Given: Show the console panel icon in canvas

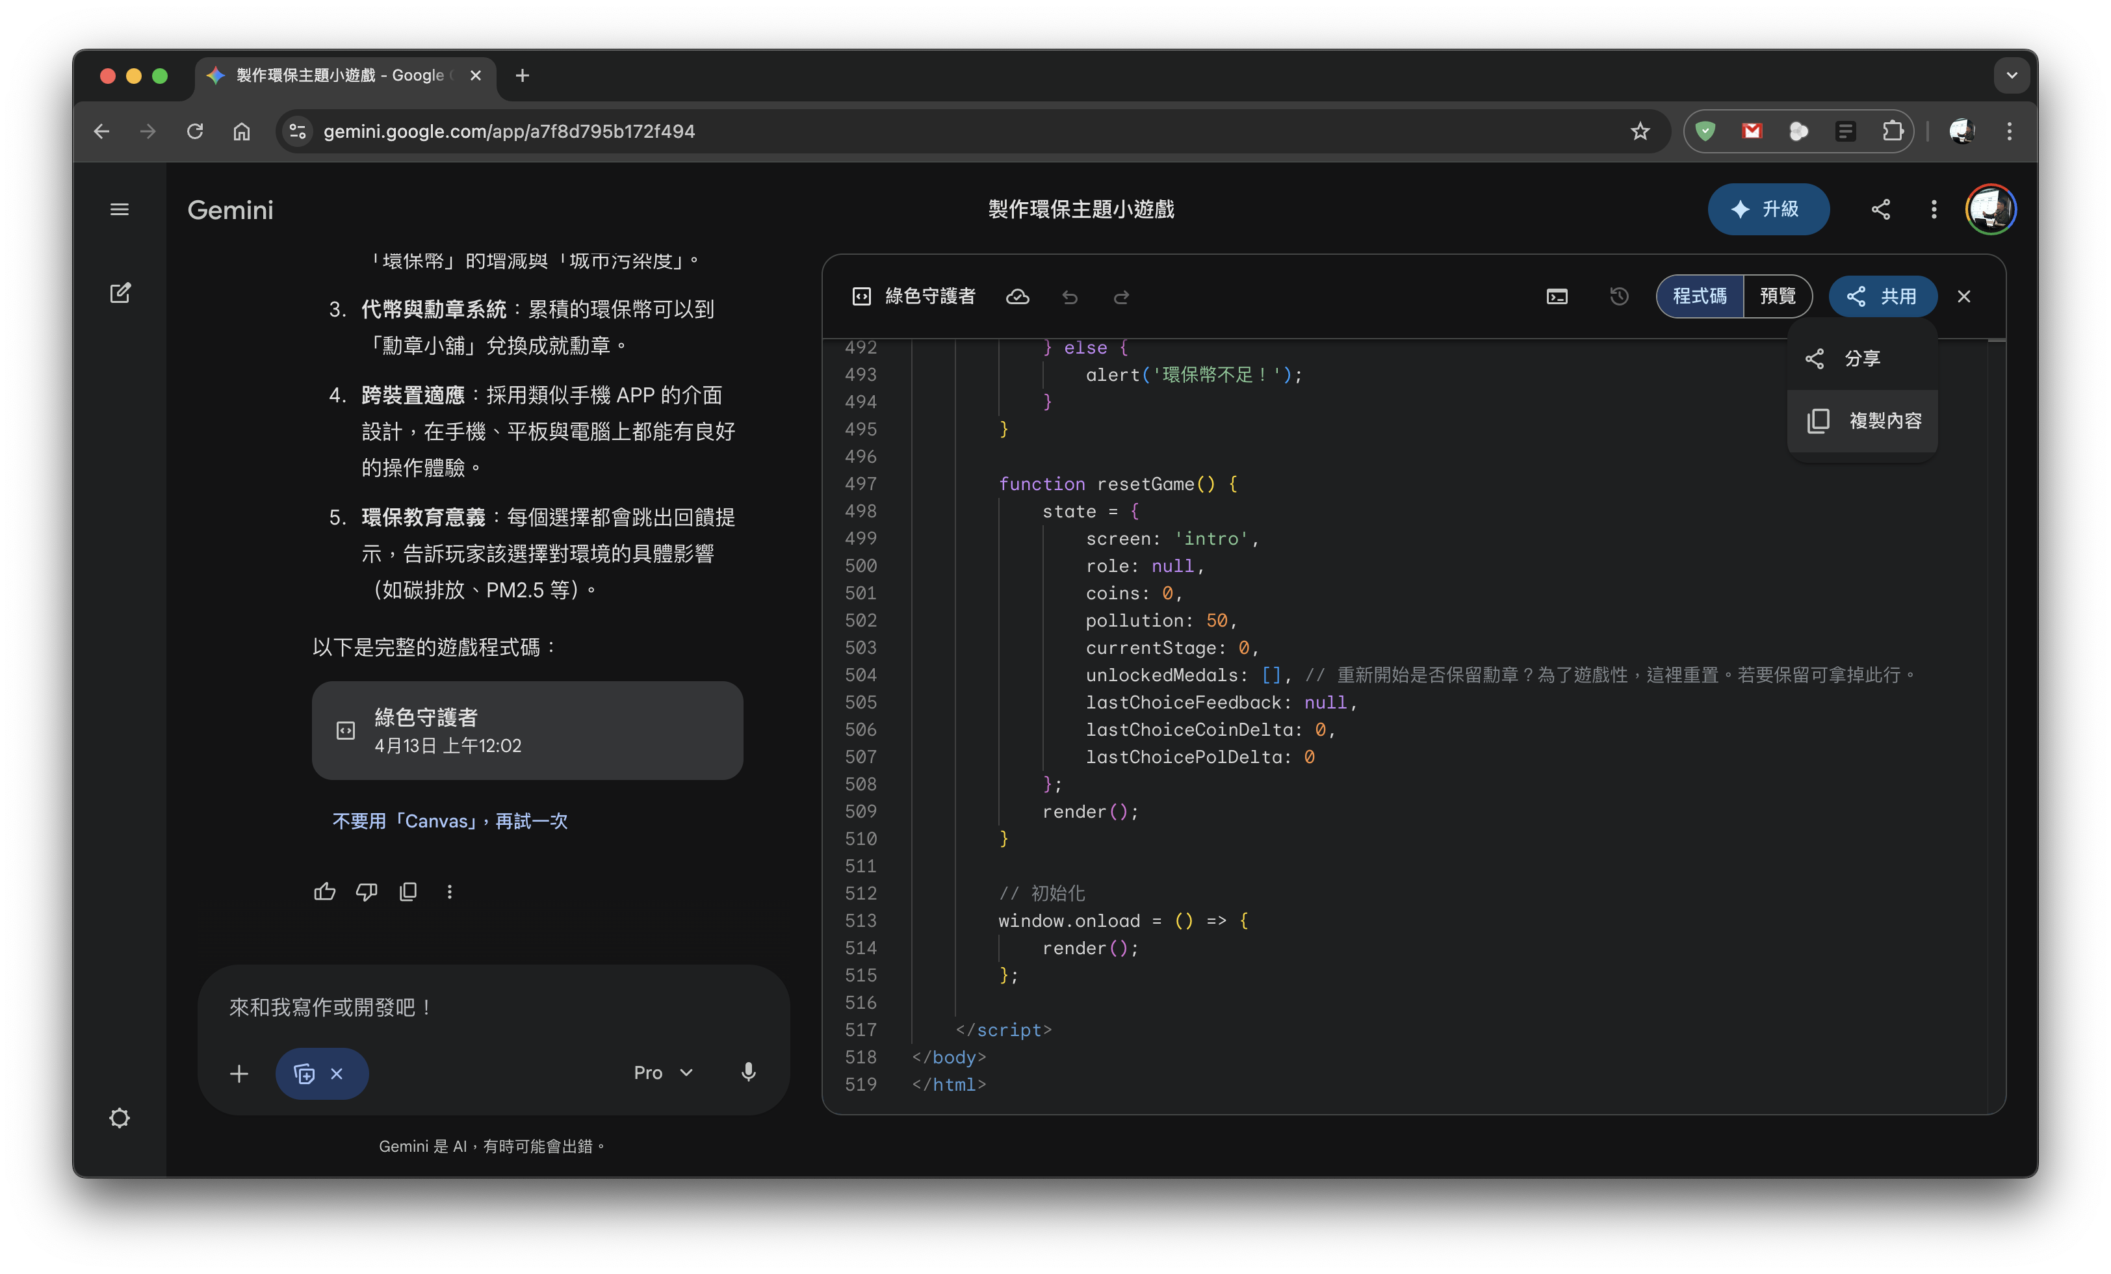Looking at the screenshot, I should [1557, 296].
